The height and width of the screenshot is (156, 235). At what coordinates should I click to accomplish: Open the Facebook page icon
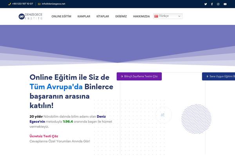212,4
